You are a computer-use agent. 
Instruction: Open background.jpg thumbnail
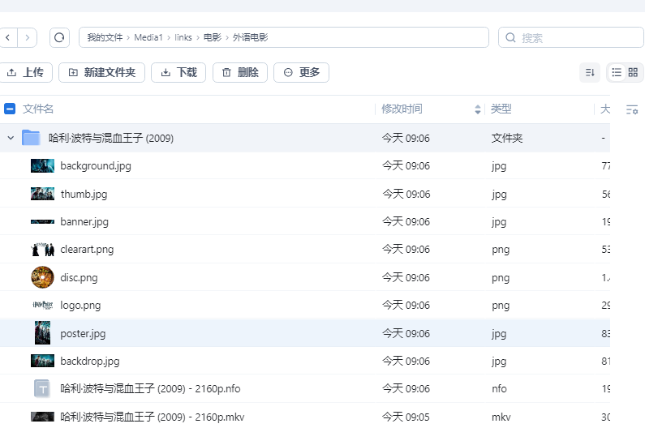[42, 165]
